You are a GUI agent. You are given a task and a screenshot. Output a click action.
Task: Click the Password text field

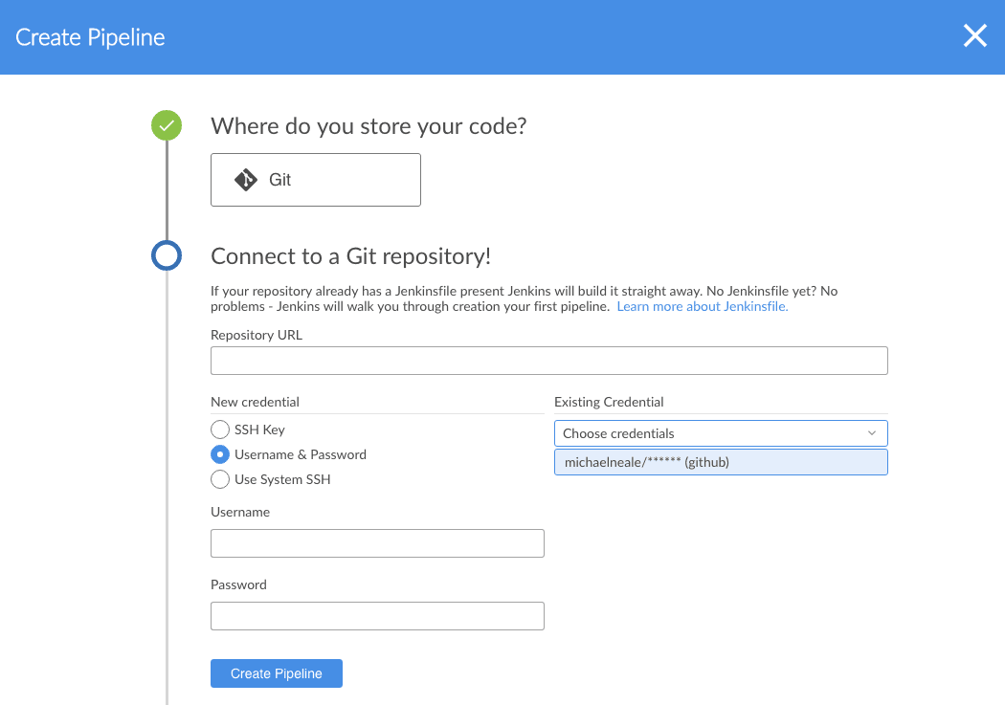pyautogui.click(x=377, y=615)
